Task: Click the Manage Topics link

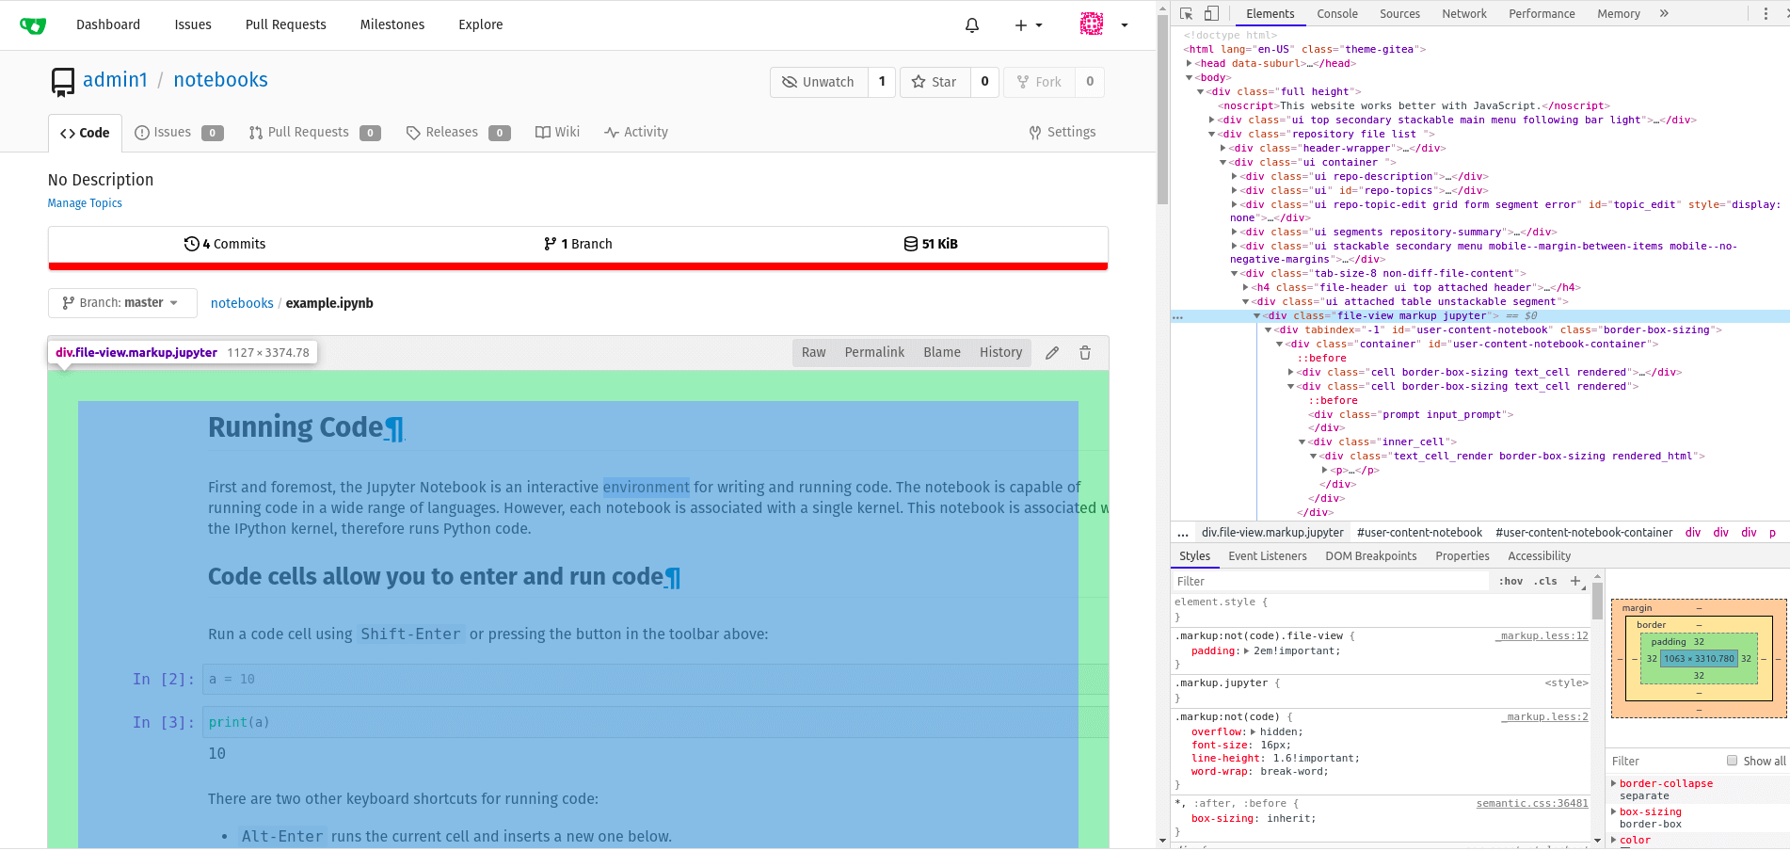Action: coord(85,203)
